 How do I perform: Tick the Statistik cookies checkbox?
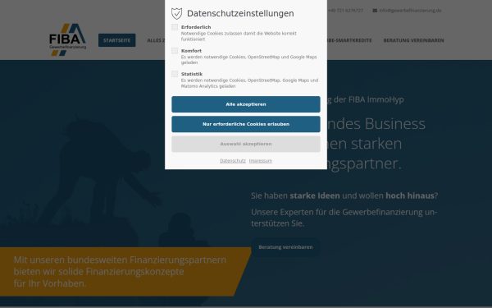[175, 74]
